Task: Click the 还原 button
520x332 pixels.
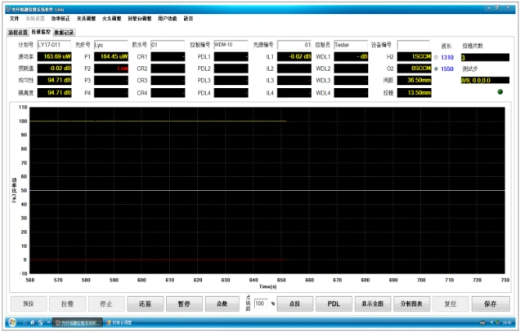Action: pos(145,303)
